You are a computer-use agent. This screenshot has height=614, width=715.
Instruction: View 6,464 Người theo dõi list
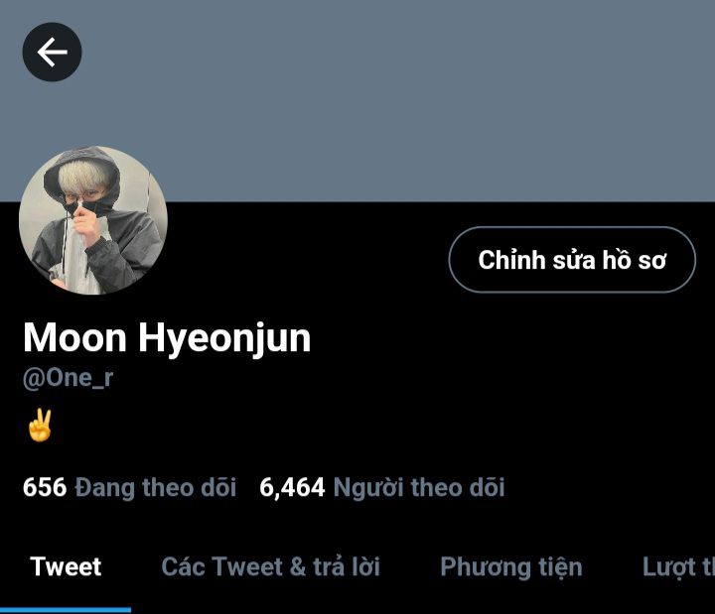(x=382, y=487)
